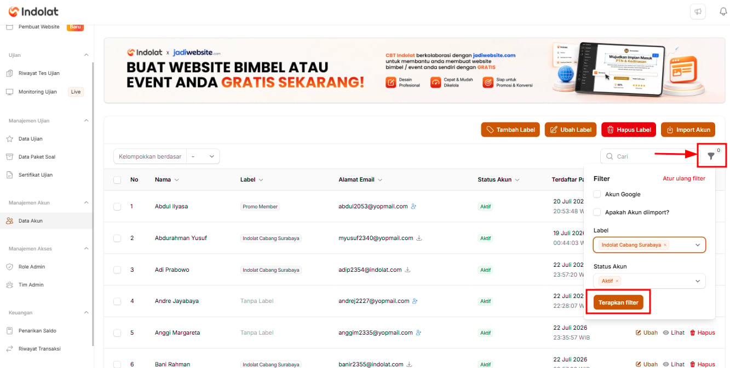
Task: Remove the Aktif status chip
Action: [x=617, y=281]
